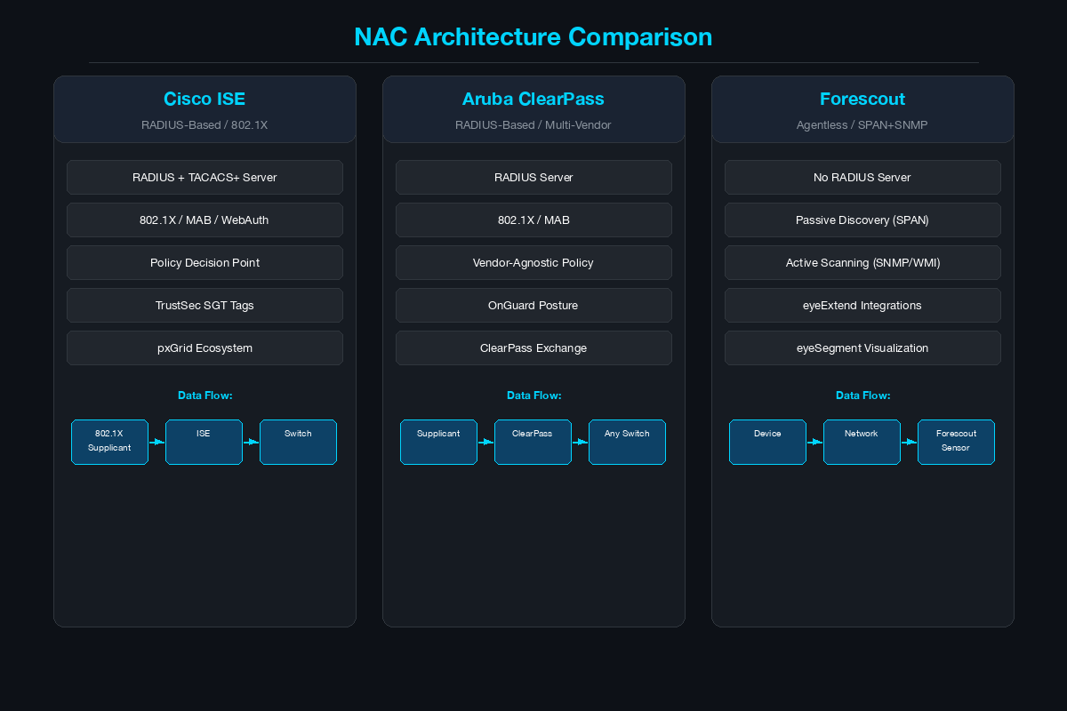
Task: Select the 802.1X / MAB / WebAuth row
Action: 205,220
